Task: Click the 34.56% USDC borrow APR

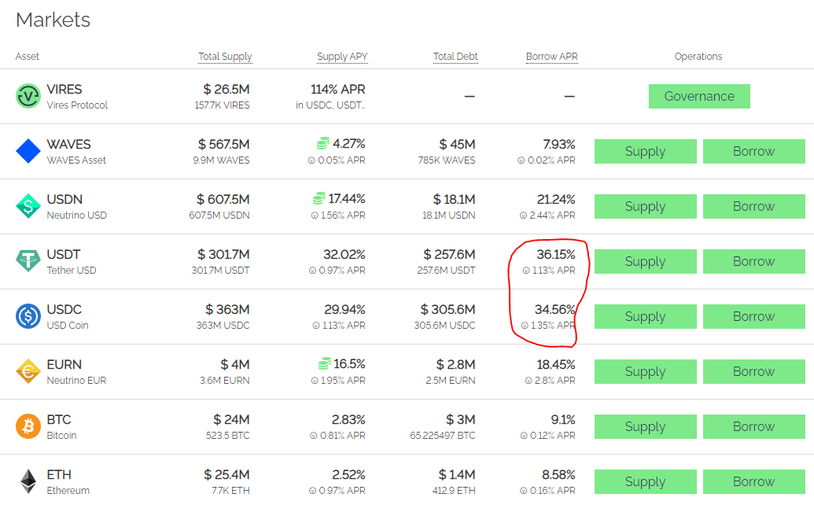Action: 555,310
